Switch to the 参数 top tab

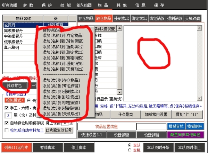(x=28, y=5)
